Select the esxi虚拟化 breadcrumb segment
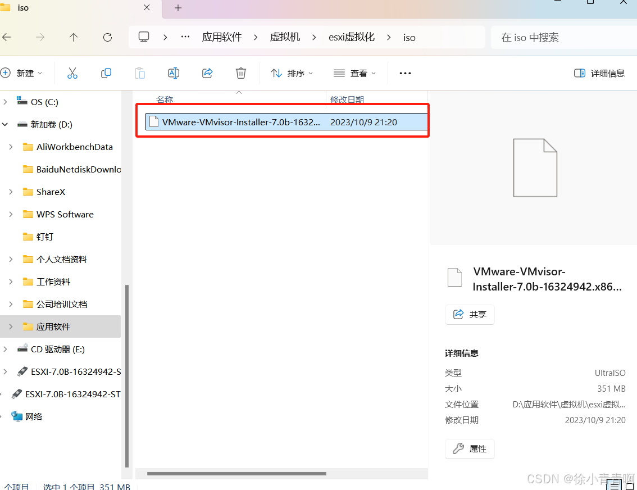Viewport: 637px width, 490px height. pos(352,38)
